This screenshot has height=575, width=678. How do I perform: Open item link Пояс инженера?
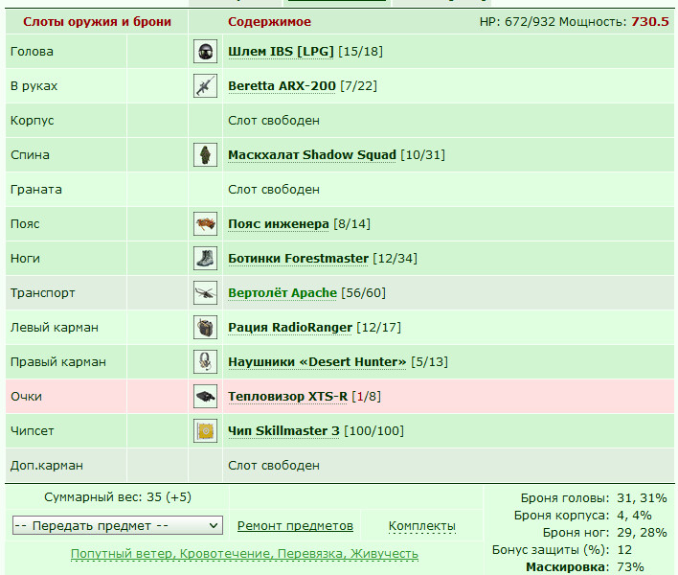pos(278,224)
